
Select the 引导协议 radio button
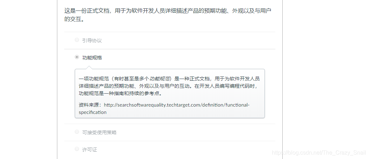coord(77,40)
